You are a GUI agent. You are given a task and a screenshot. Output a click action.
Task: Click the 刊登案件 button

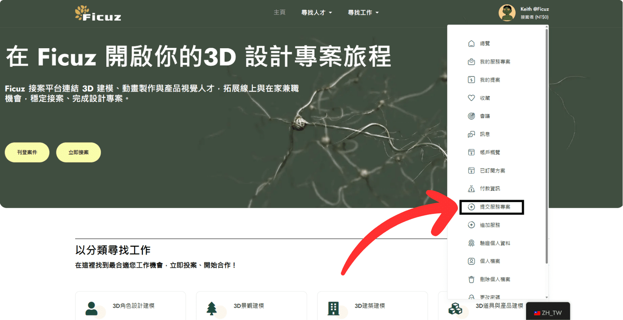click(x=27, y=152)
